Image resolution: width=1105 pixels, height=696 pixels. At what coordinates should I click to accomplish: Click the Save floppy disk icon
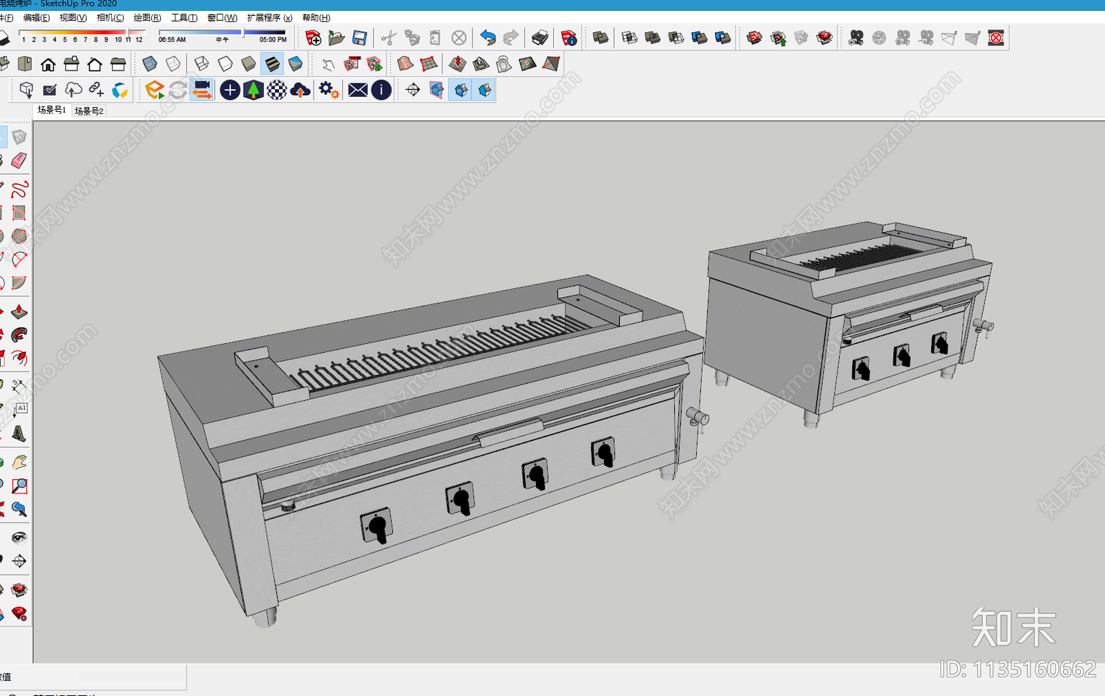coord(360,38)
